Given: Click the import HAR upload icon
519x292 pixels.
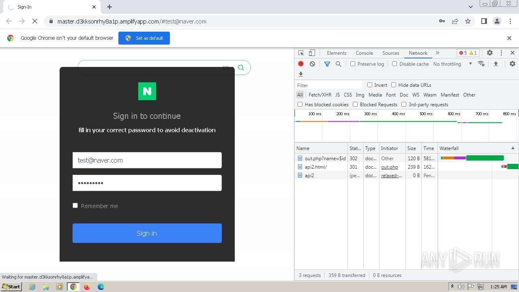Looking at the screenshot, I should coord(495,64).
